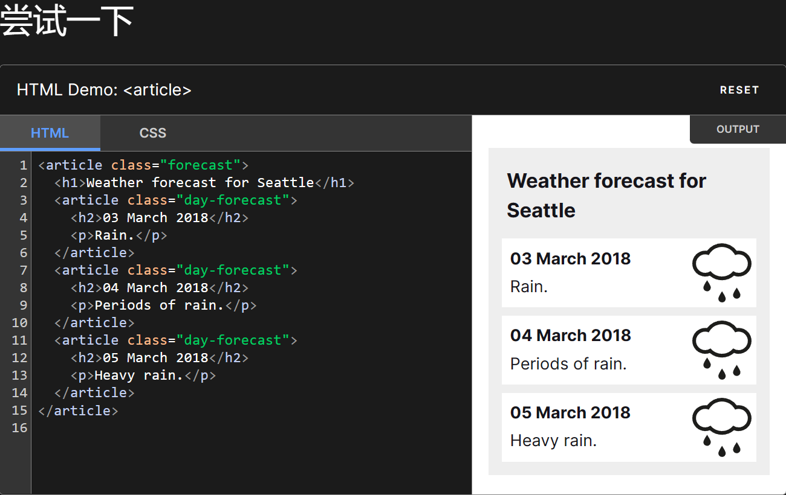Click the rain cloud icon for 04 March
The height and width of the screenshot is (495, 786).
pyautogui.click(x=721, y=350)
